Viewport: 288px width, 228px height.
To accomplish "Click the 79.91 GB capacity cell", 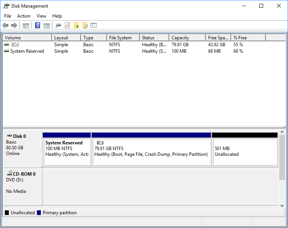I will coord(180,45).
